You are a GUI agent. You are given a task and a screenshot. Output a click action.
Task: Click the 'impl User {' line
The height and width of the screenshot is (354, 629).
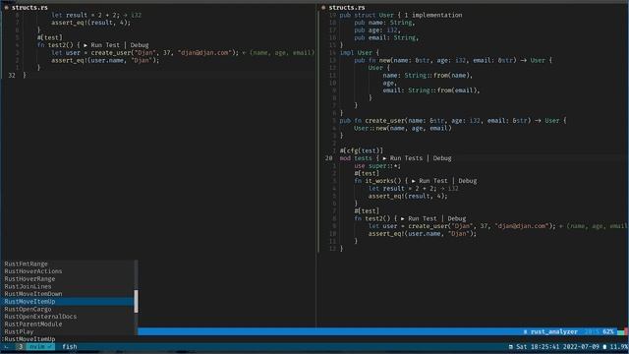tap(359, 53)
